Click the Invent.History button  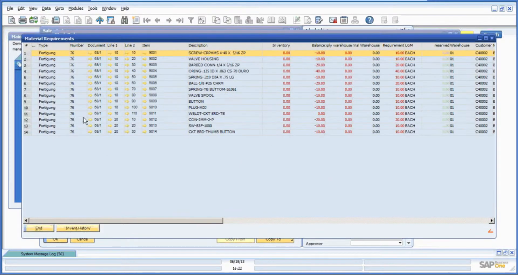[x=78, y=228]
